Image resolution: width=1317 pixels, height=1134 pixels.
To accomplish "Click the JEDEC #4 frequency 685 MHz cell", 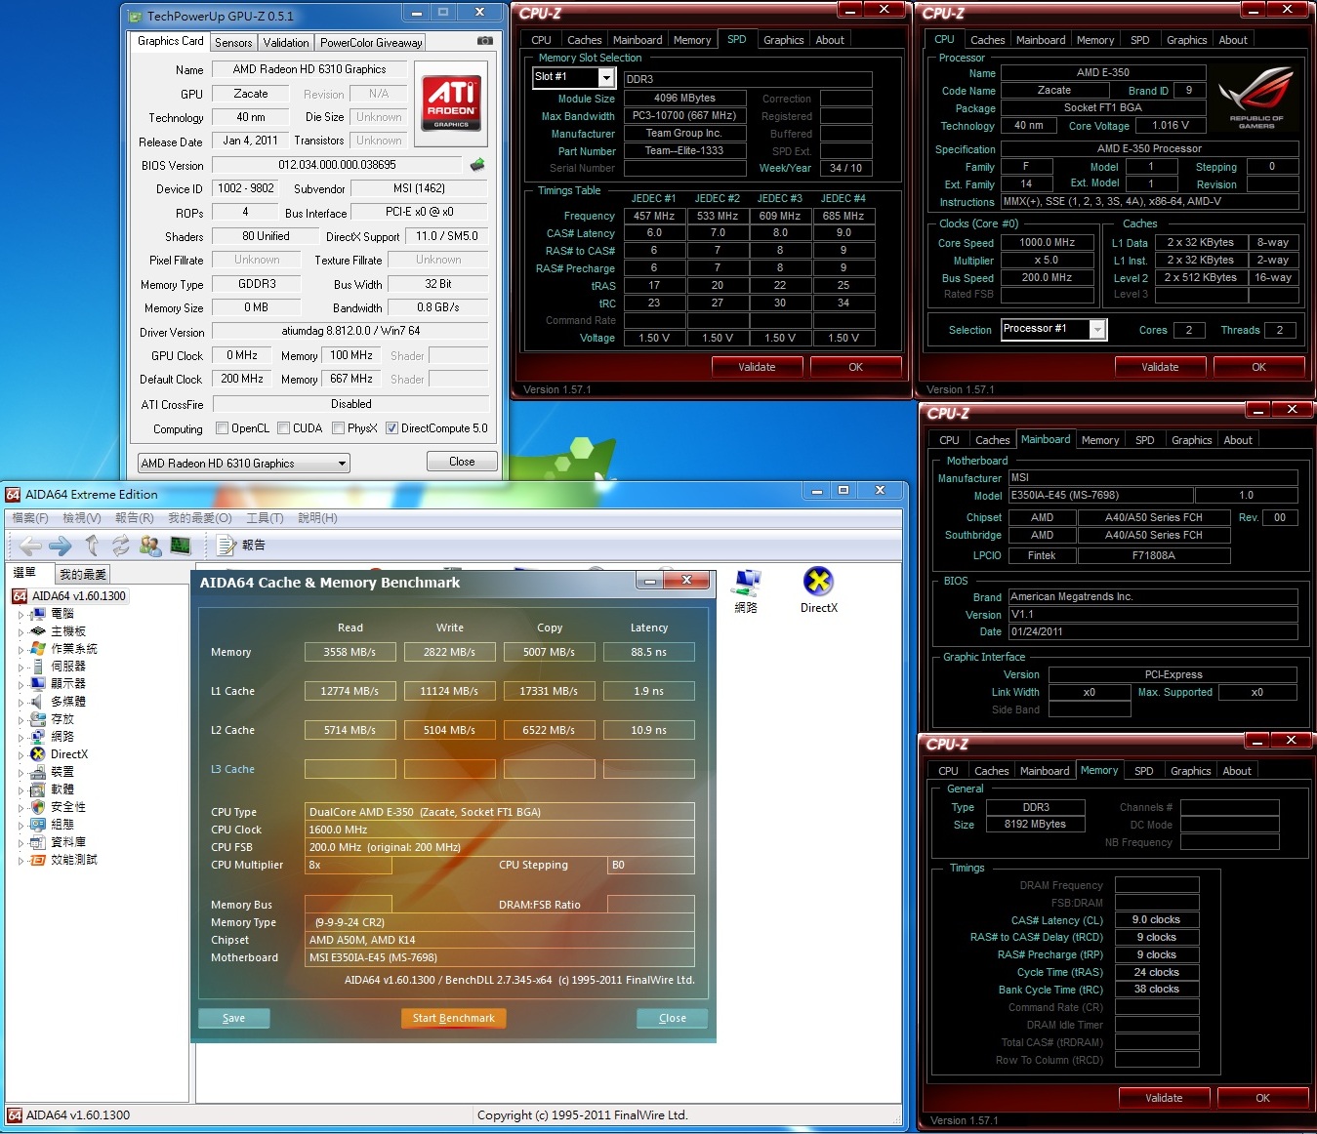I will 844,216.
